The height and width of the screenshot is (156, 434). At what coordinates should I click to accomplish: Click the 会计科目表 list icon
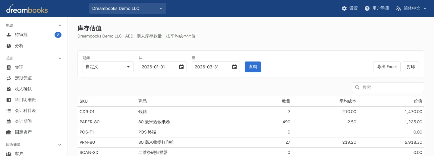pos(9,111)
